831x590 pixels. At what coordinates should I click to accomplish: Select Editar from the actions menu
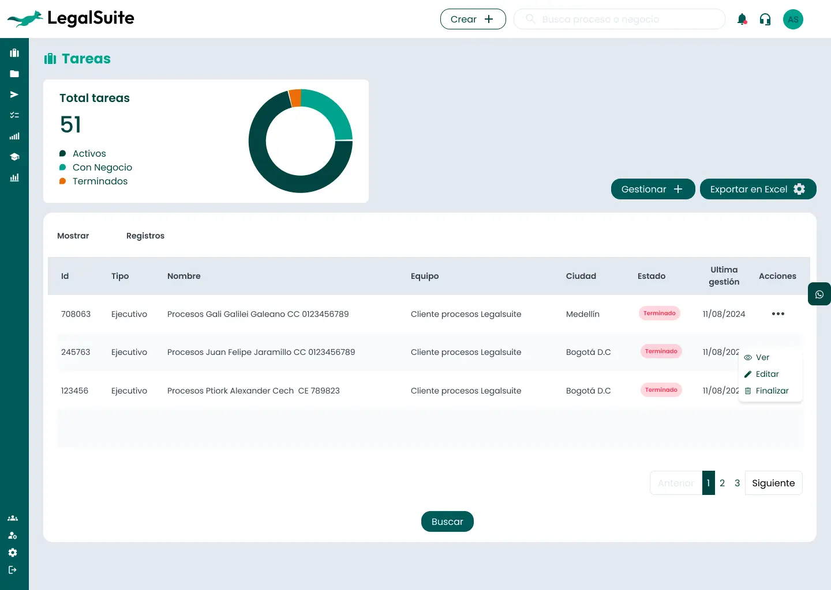(x=767, y=374)
